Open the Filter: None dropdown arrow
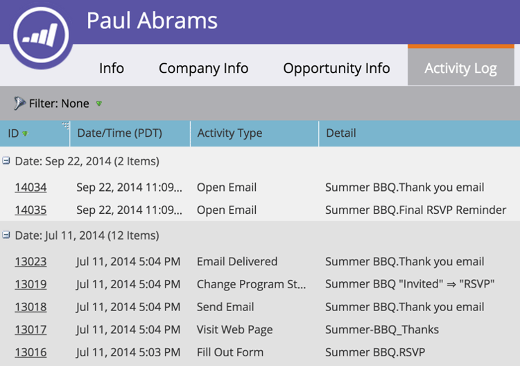This screenshot has width=520, height=366. [99, 103]
